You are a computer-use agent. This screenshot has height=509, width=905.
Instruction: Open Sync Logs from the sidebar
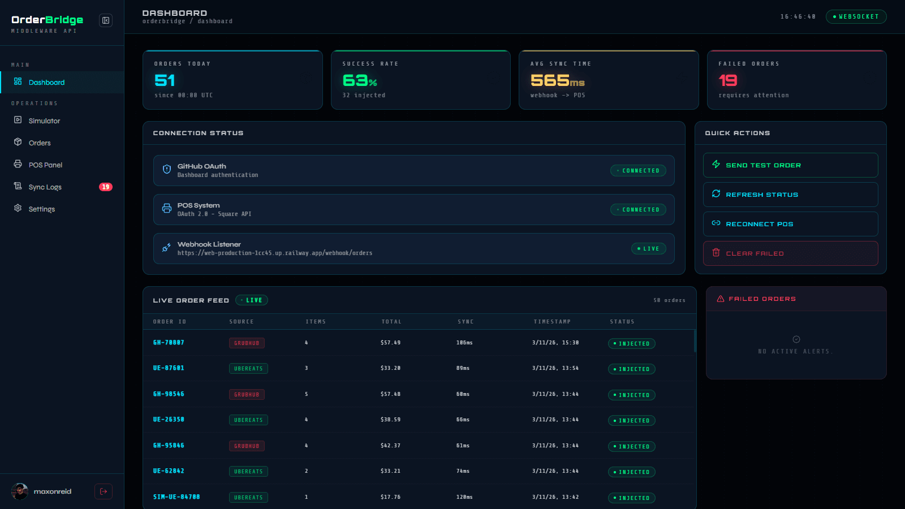pyautogui.click(x=44, y=187)
